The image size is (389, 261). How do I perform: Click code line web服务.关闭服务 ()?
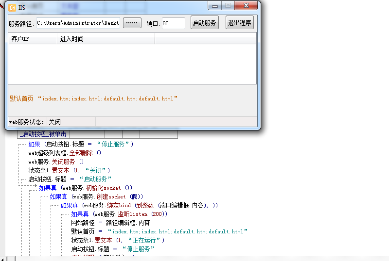56,162
